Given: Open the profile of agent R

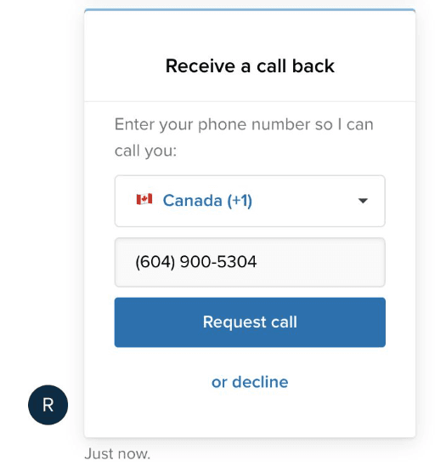Looking at the screenshot, I should tap(48, 405).
